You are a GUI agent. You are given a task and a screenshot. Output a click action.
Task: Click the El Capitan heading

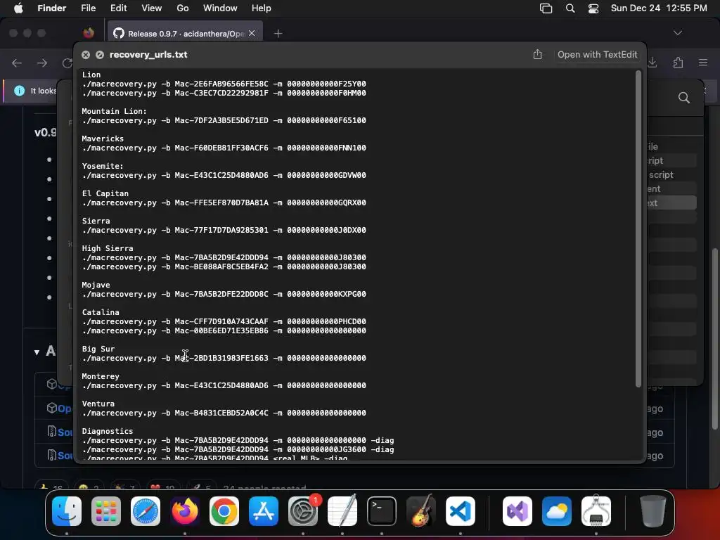[x=105, y=193]
